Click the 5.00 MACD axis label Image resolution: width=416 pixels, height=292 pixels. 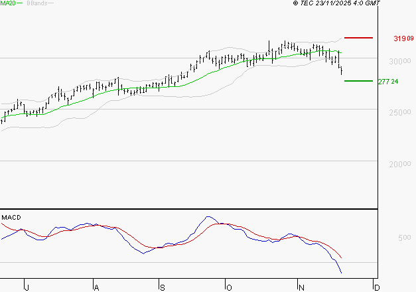[404, 238]
